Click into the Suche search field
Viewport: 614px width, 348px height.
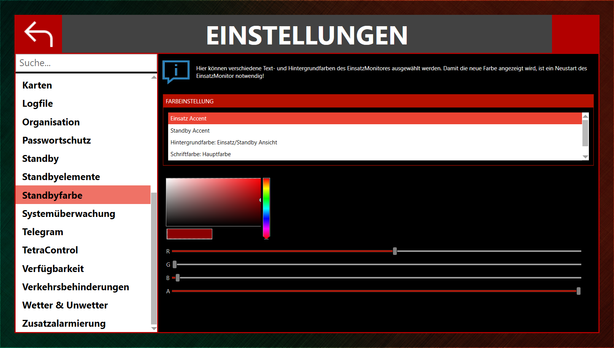(x=86, y=63)
